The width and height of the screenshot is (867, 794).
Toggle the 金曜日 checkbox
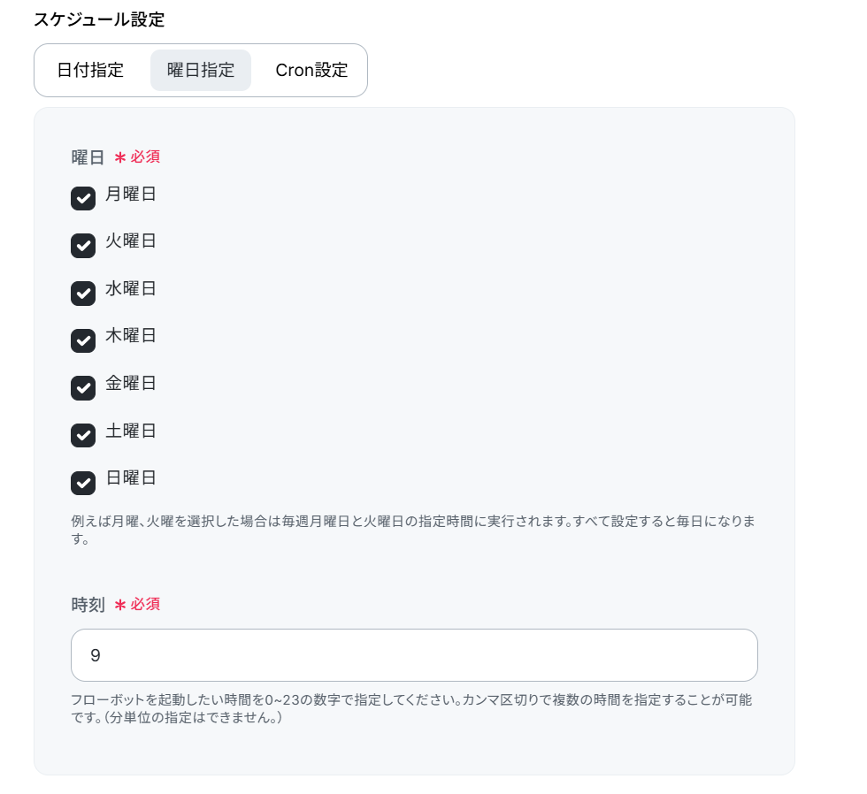(x=83, y=388)
